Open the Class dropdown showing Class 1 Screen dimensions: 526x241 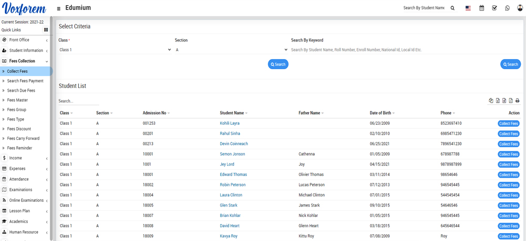click(x=115, y=50)
